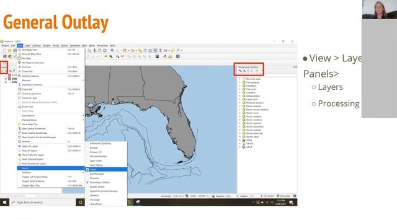Enable the Results Viewer panel checkbox

[87, 186]
